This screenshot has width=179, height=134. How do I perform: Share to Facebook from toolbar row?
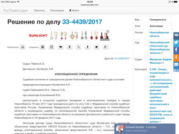tap(87, 47)
